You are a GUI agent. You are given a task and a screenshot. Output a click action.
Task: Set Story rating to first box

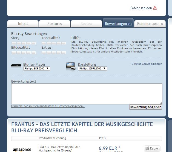click(14, 43)
